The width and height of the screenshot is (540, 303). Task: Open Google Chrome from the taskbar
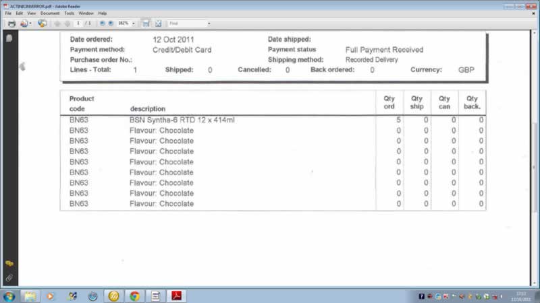click(134, 296)
